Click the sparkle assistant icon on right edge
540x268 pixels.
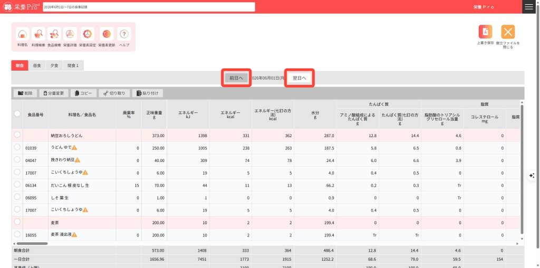click(532, 175)
